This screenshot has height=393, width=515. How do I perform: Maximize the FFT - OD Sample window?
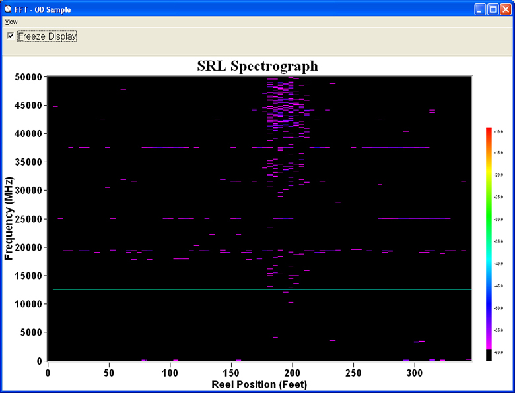(x=493, y=9)
